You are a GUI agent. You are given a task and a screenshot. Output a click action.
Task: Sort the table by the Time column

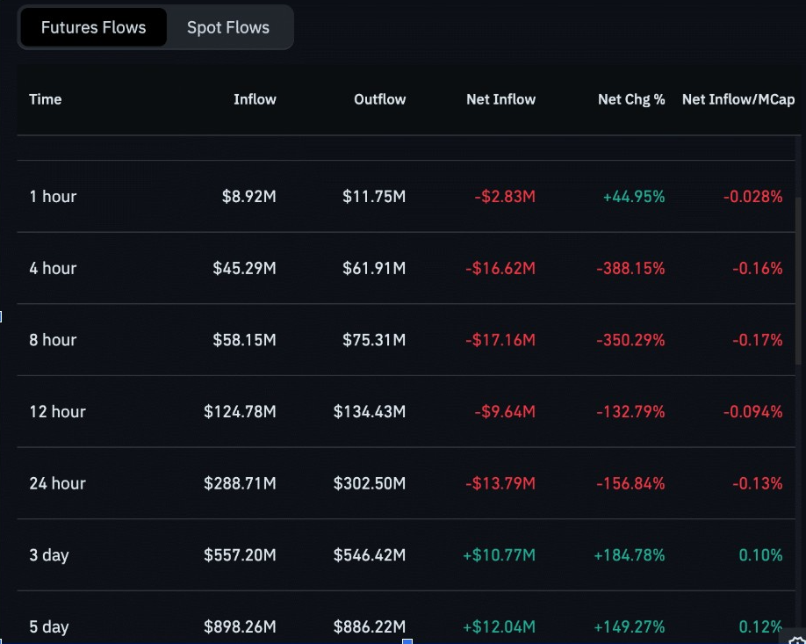tap(45, 99)
